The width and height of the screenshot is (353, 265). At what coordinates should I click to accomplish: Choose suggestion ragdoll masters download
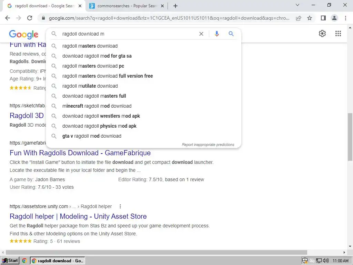(x=143, y=46)
